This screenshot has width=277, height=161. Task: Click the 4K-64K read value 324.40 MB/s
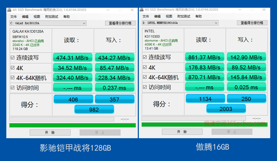pos(73,78)
